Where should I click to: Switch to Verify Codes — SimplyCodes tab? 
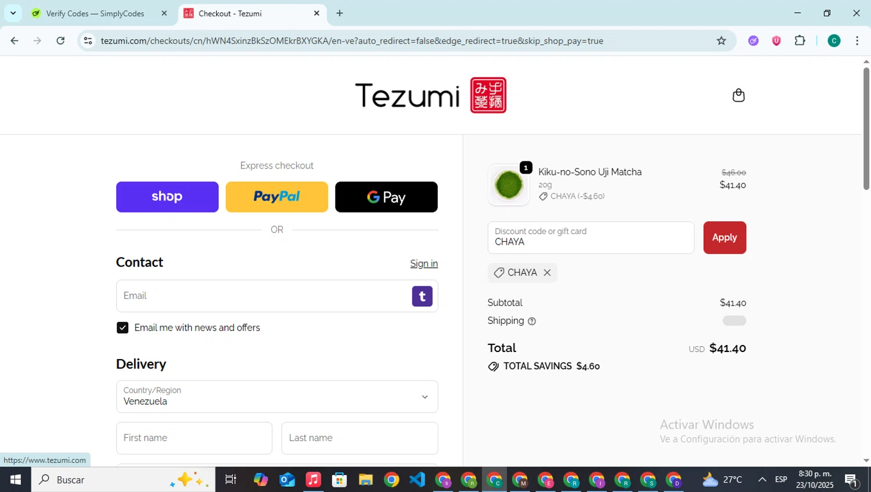click(x=95, y=13)
